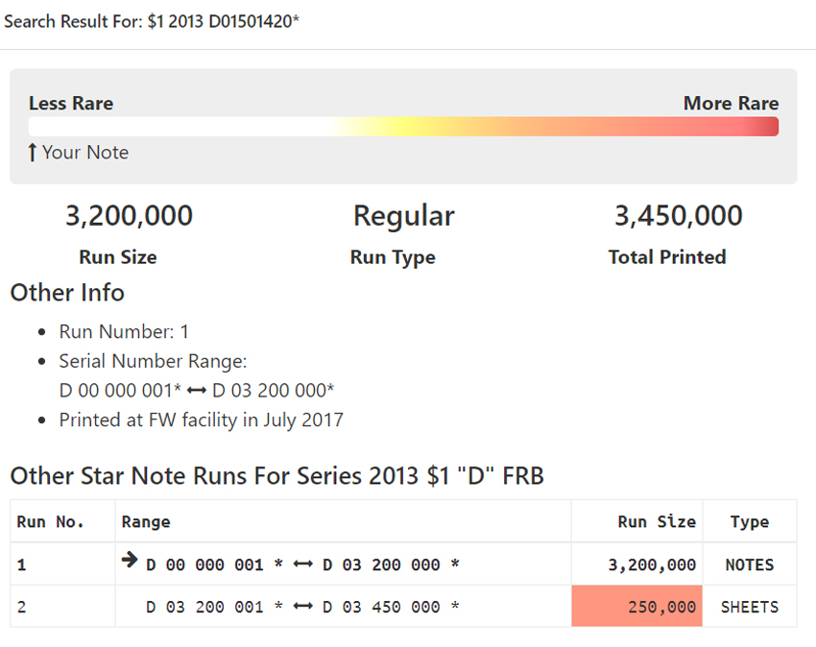Click the 'Total Printed' label
This screenshot has height=647, width=816.
[x=667, y=257]
